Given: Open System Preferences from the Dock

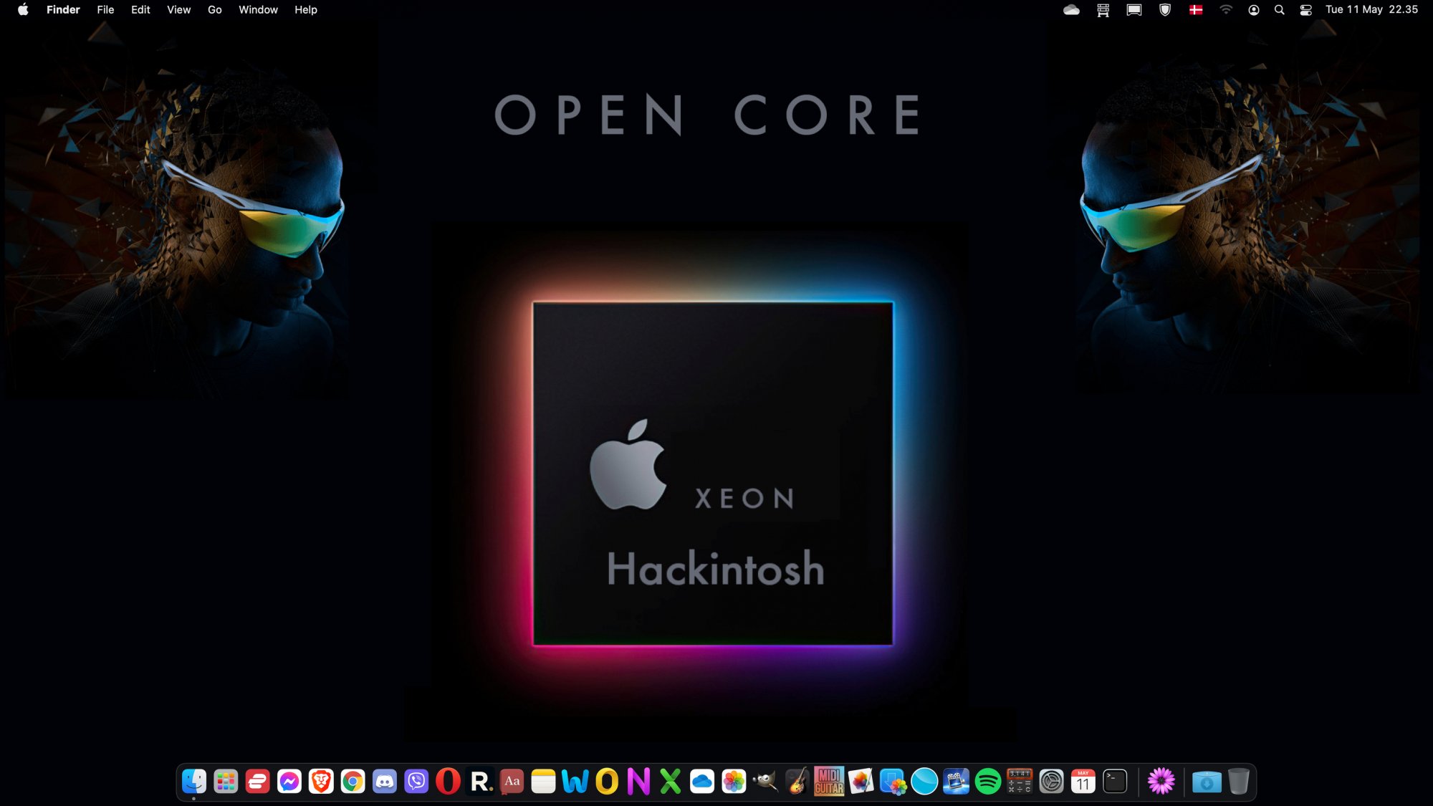Looking at the screenshot, I should pos(1052,781).
